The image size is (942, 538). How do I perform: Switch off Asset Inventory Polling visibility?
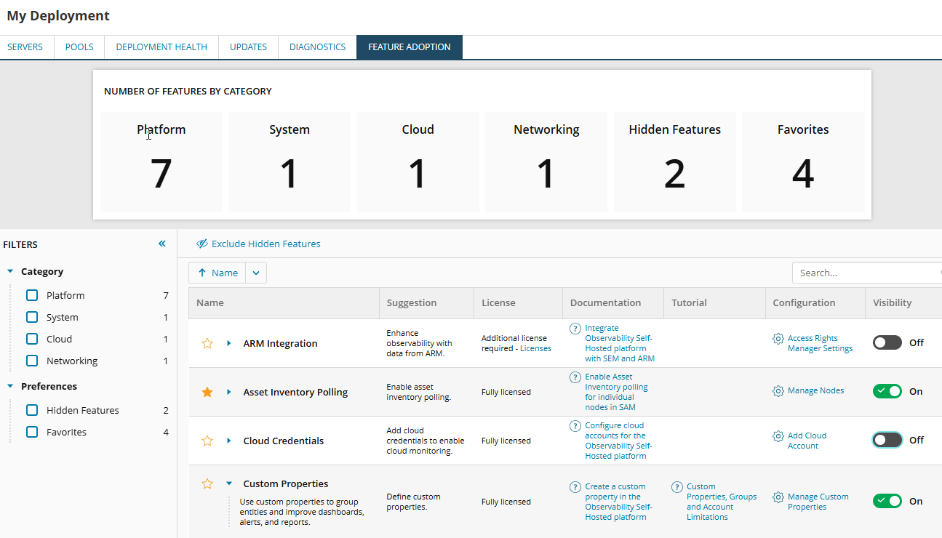click(x=887, y=391)
